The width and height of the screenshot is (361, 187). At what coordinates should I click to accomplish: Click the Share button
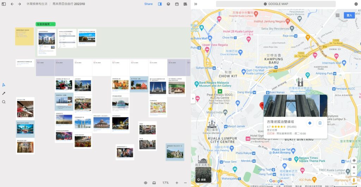pos(148,4)
